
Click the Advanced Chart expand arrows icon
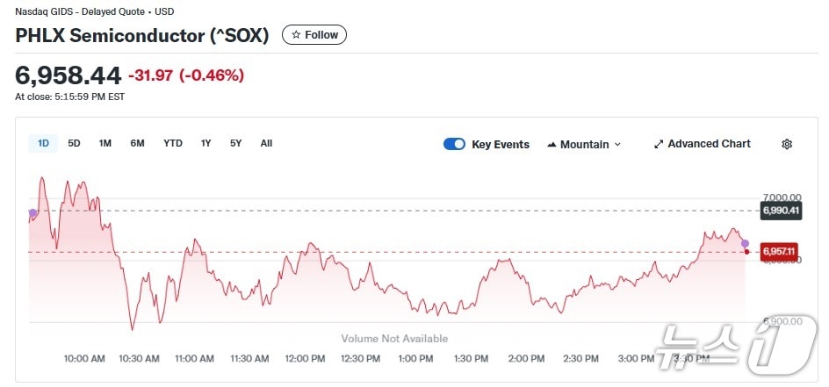659,144
